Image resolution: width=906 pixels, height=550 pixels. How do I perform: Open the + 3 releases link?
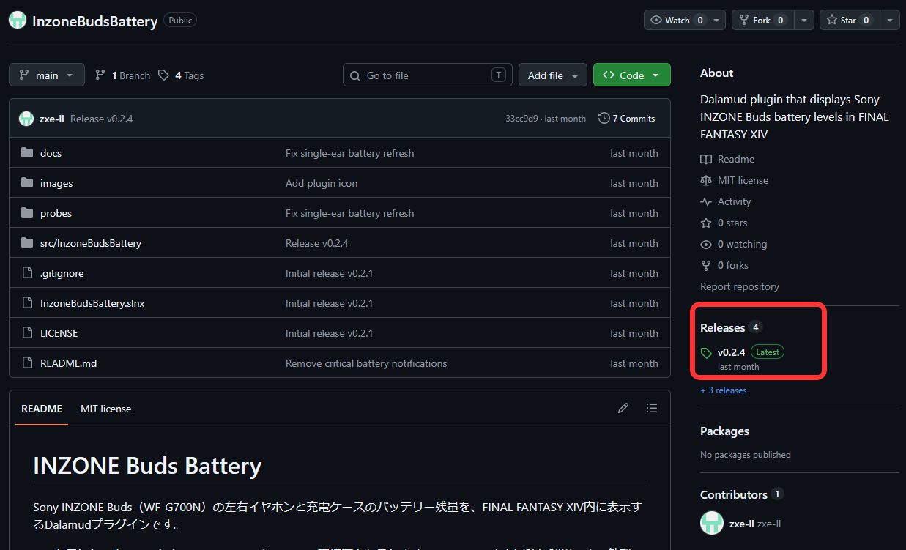724,390
